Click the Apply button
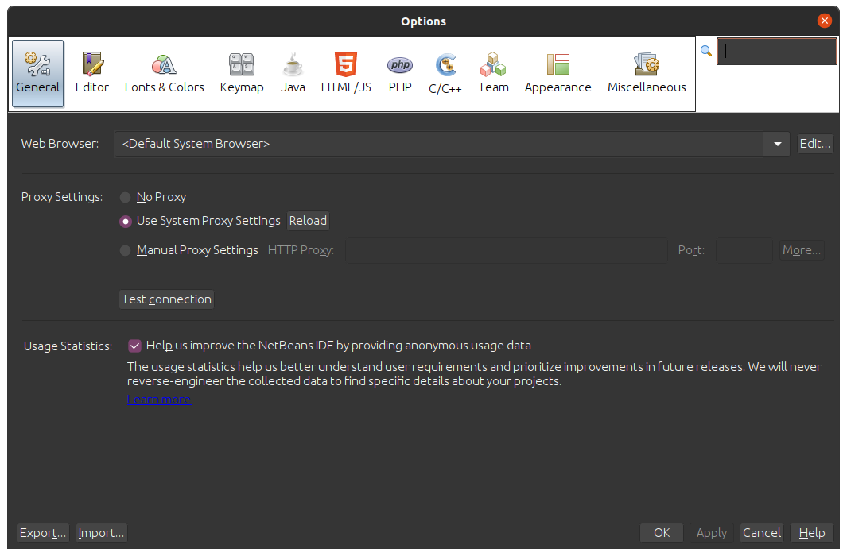847x556 pixels. point(712,533)
